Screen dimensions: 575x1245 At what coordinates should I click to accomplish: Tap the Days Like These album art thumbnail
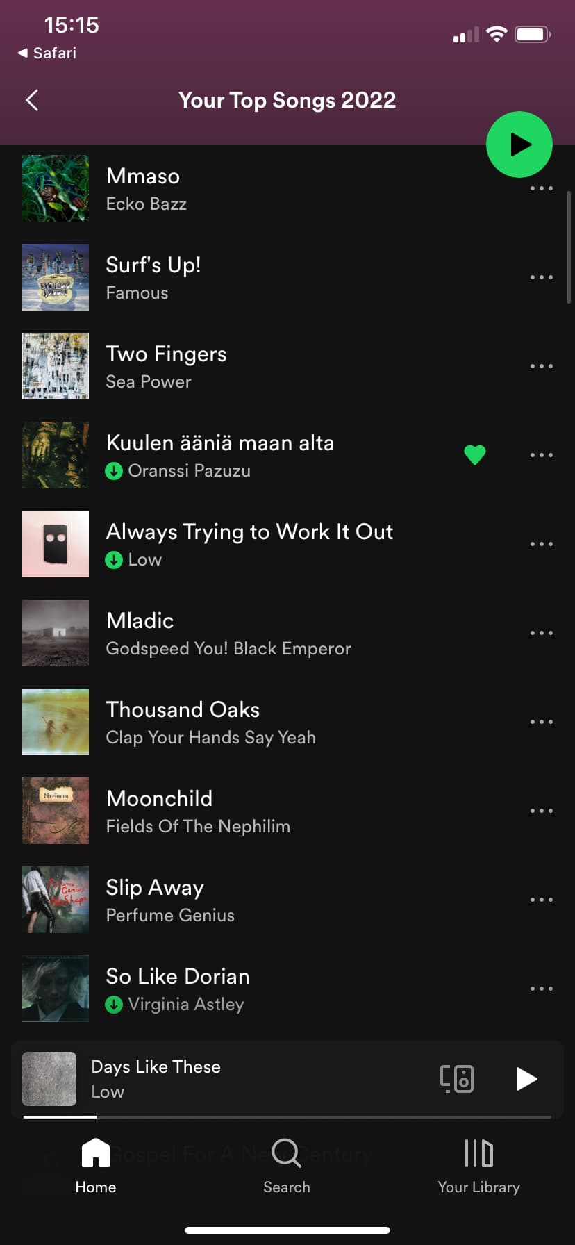[x=49, y=1079]
